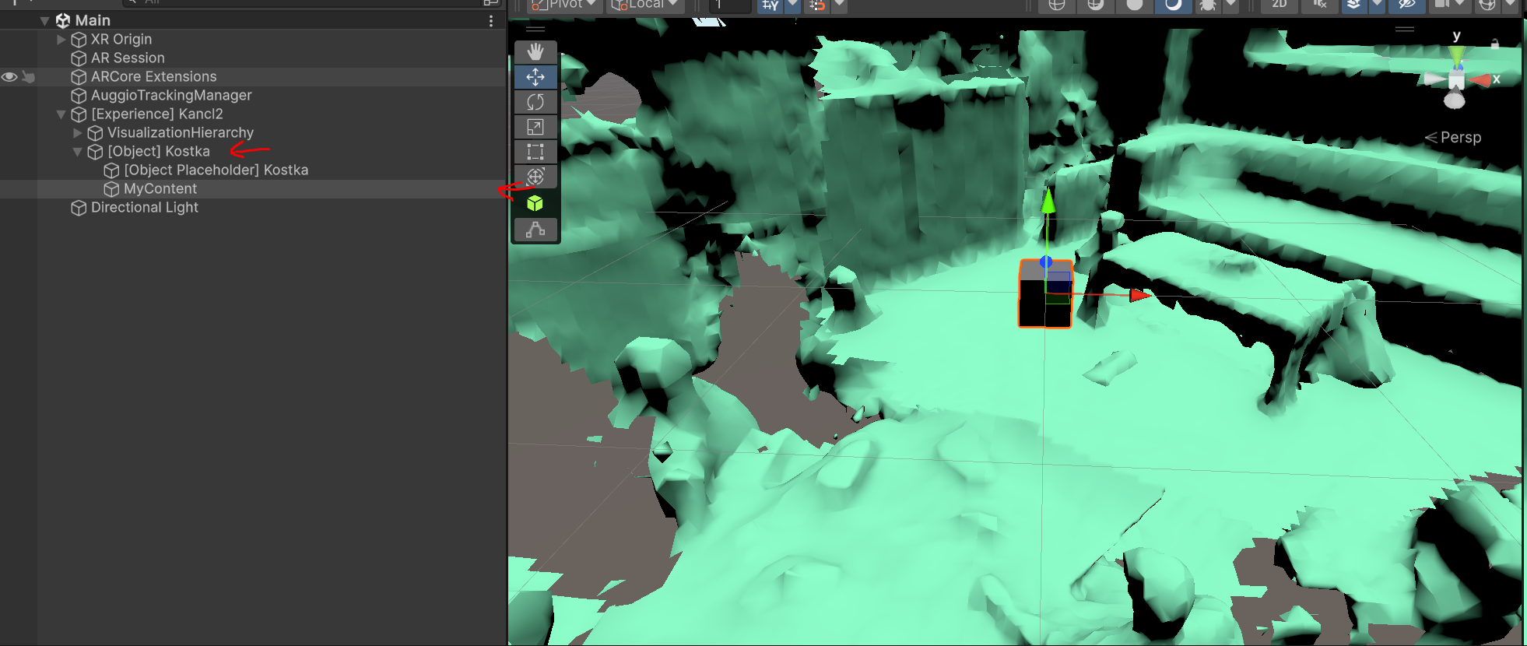Viewport: 1527px width, 646px height.
Task: Pick the Rect Transform tool
Action: click(x=535, y=152)
